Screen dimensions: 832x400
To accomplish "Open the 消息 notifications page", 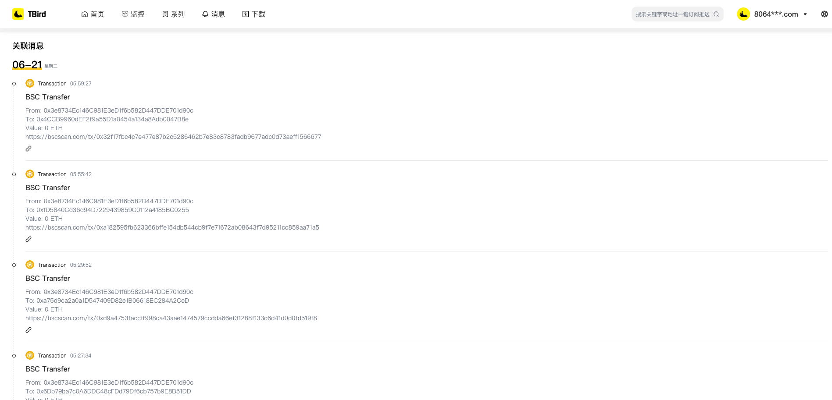I will click(x=213, y=14).
